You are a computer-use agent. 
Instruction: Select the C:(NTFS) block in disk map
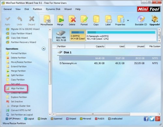(x=78, y=35)
